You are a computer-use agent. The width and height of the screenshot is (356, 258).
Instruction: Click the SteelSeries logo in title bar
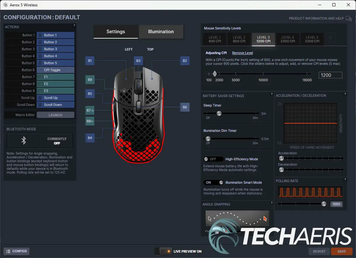5,5
